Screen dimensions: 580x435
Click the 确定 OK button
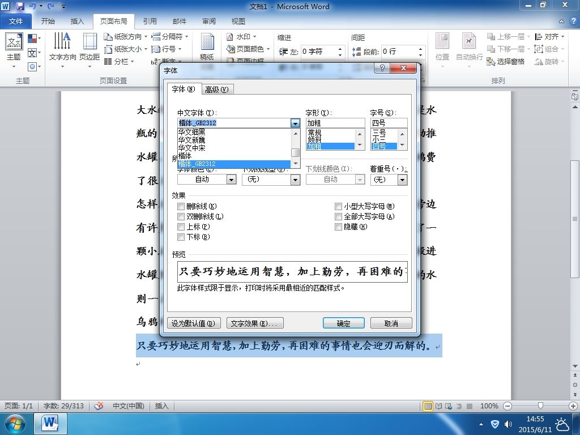(344, 323)
